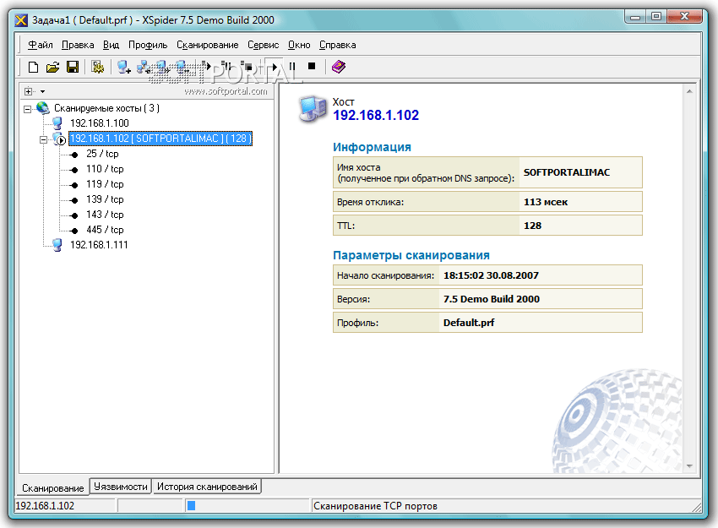Open the Правка menu

click(x=78, y=45)
